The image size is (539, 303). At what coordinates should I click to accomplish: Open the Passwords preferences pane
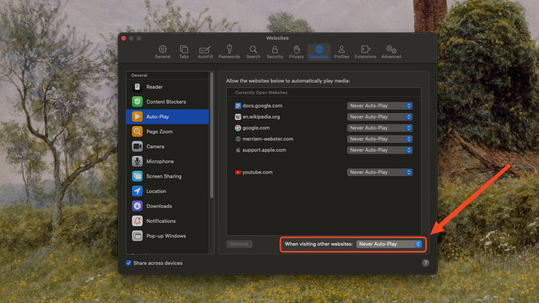pos(229,52)
